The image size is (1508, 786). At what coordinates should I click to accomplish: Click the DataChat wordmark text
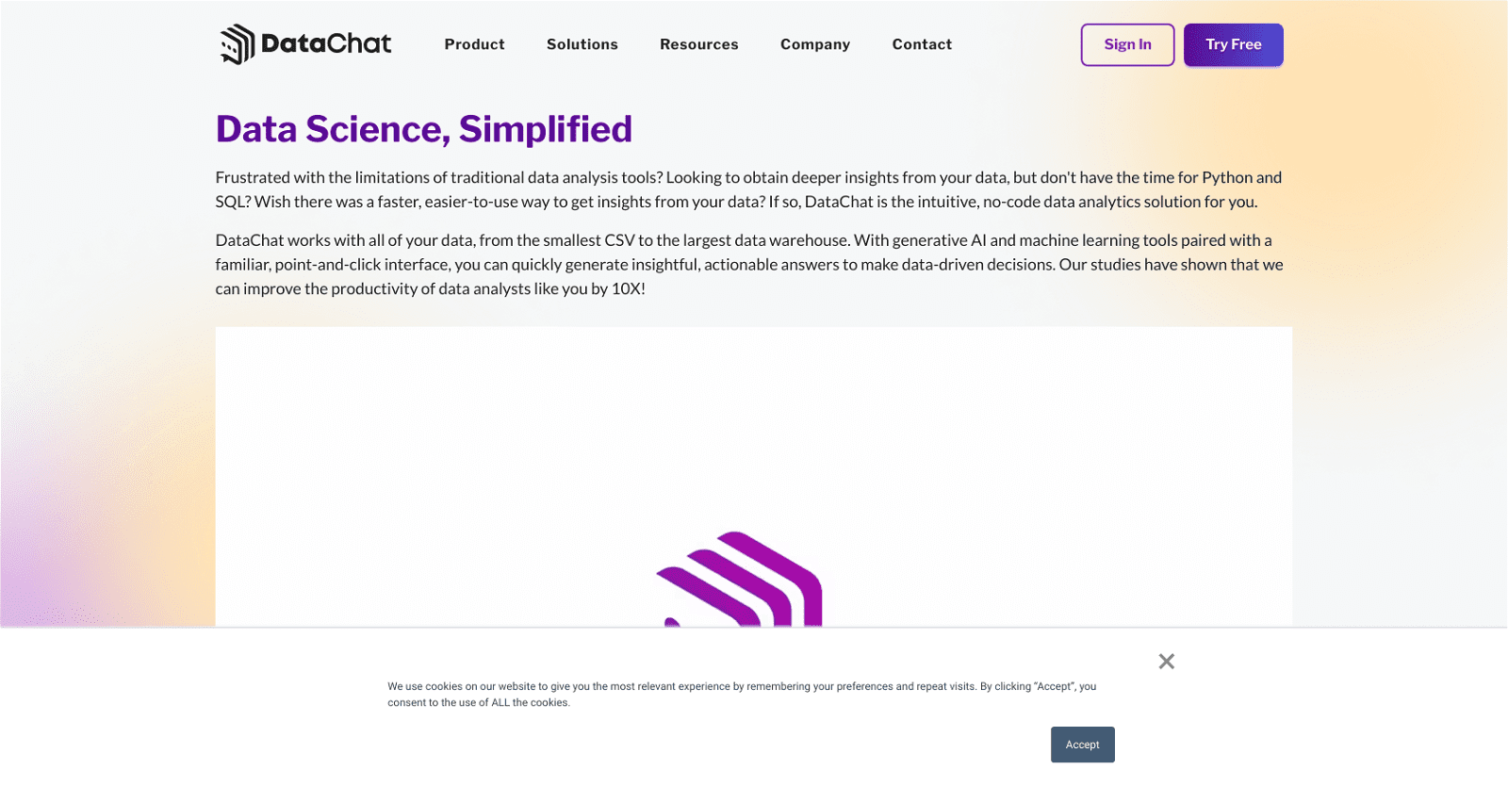coord(326,43)
